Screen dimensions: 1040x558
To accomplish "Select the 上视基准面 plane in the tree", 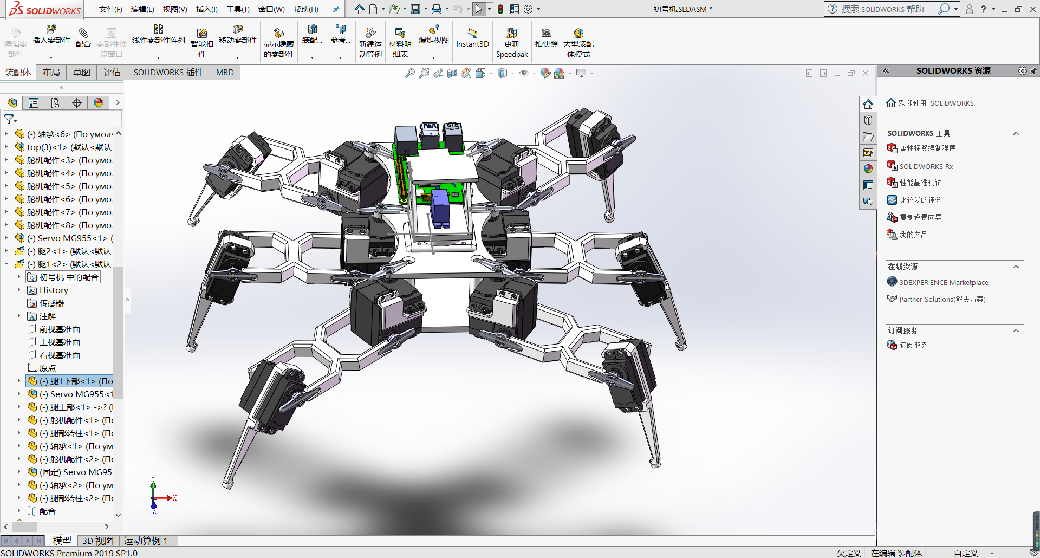I will [x=60, y=342].
